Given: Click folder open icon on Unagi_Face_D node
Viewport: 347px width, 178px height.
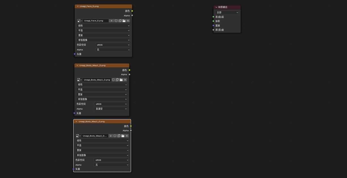Looking at the screenshot, I should tap(124, 21).
